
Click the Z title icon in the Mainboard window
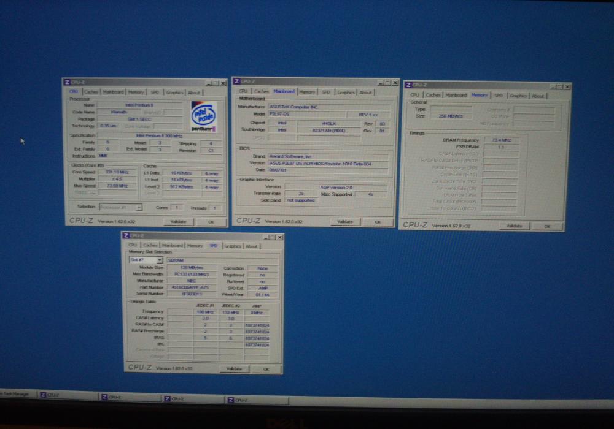pos(236,81)
